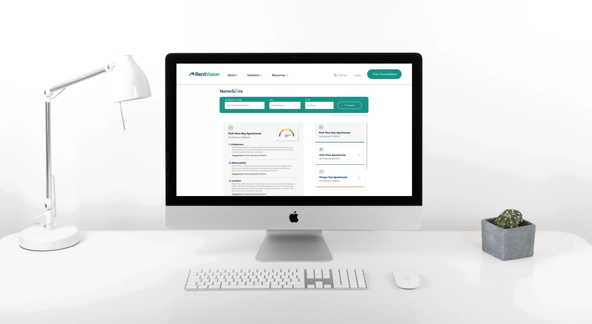Expand the Resources dropdown menu

(x=280, y=75)
